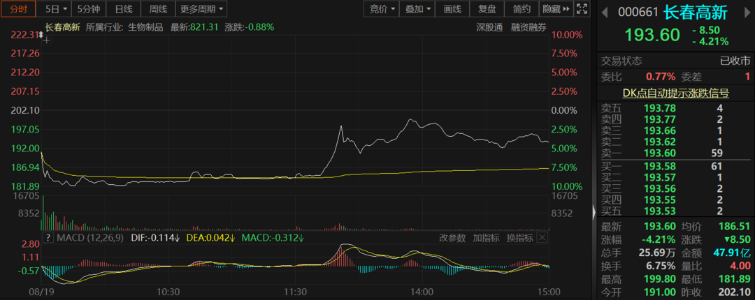
Task: Open the 竞价 dropdown menu
Action: (x=382, y=9)
